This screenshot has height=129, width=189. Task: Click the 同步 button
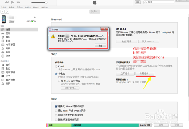(x=161, y=125)
